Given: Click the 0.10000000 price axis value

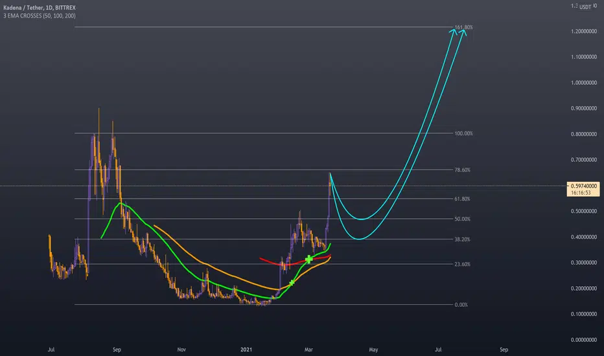Looking at the screenshot, I should 584,314.
